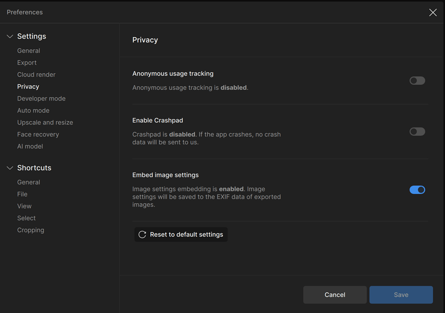
Task: Select Face recovery settings
Action: coord(39,134)
